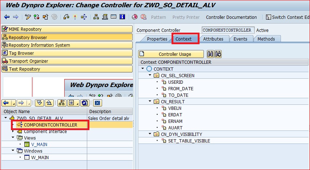The height and width of the screenshot is (170, 310).
Task: Switch to the Context tab
Action: pyautogui.click(x=184, y=39)
